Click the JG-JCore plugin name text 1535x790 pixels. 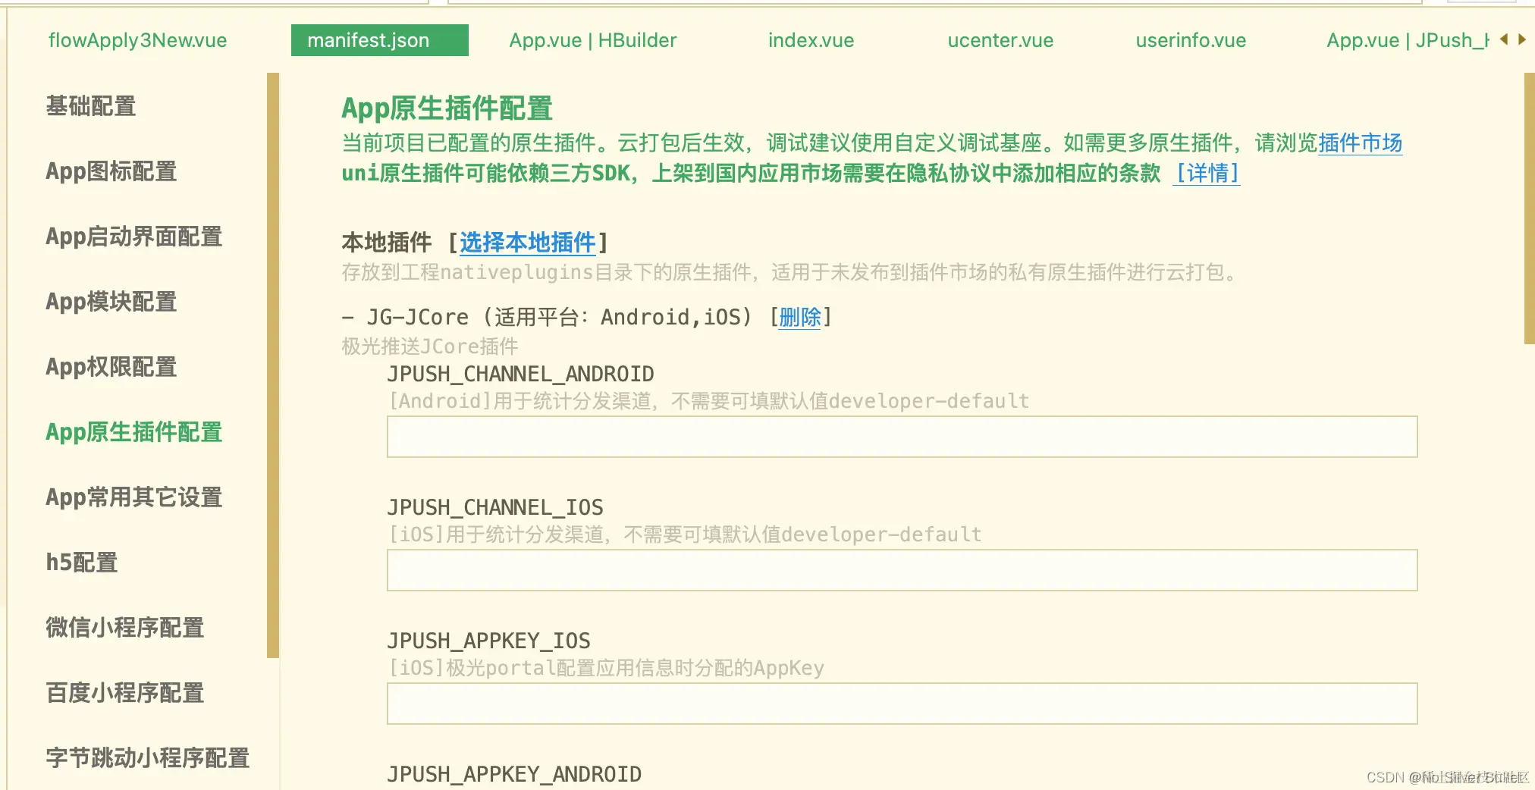pyautogui.click(x=418, y=317)
